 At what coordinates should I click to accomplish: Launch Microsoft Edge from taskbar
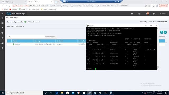tap(57, 93)
